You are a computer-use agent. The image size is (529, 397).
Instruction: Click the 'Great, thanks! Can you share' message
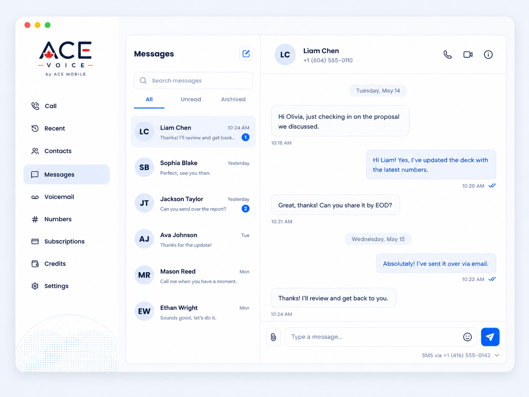335,205
